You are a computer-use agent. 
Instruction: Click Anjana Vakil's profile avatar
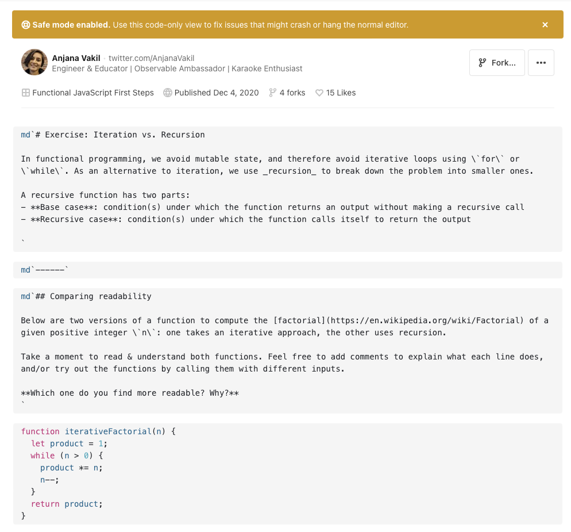34,62
